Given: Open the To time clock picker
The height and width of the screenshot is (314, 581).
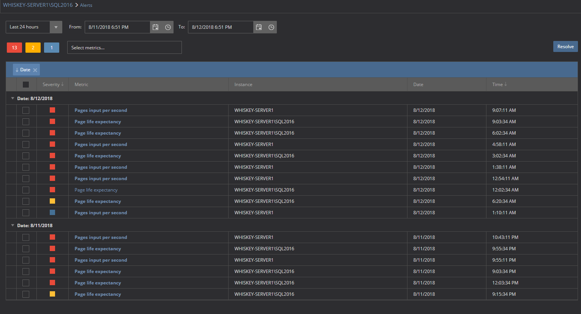Looking at the screenshot, I should (271, 27).
